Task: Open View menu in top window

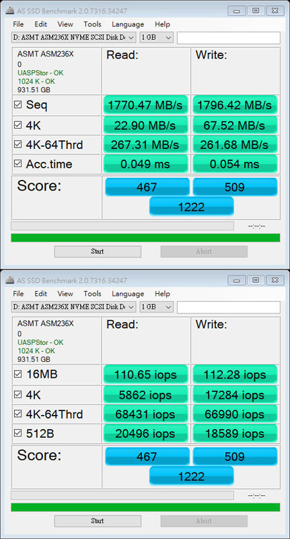Action: pos(65,24)
